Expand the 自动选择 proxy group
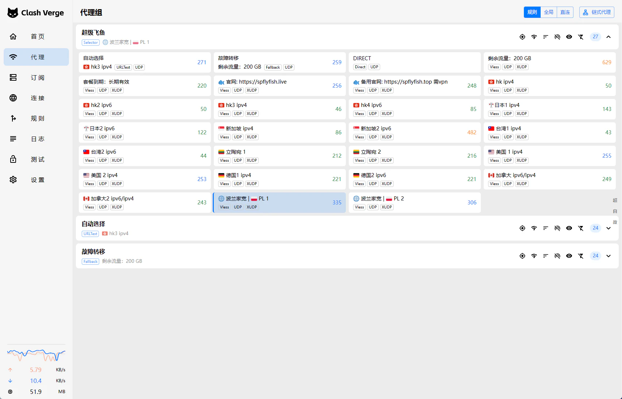Screen dimensions: 622x399 [609, 228]
